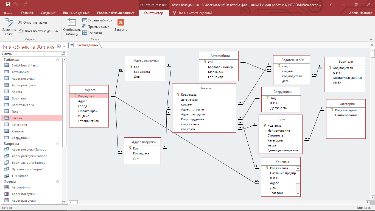Click the Схема данных document tab
Screen dimensions: 375x211
85,45
